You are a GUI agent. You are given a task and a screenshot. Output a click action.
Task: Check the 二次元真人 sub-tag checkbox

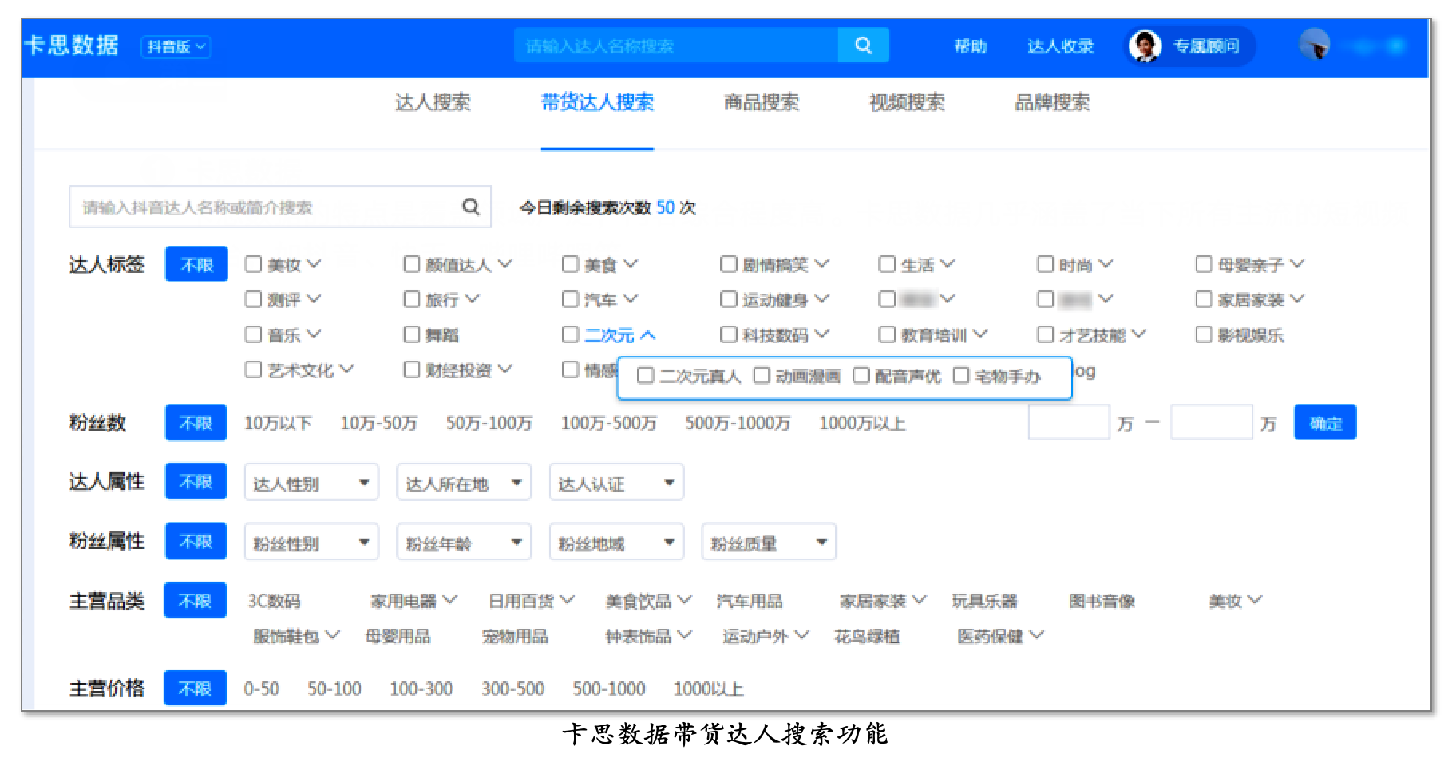pyautogui.click(x=645, y=376)
